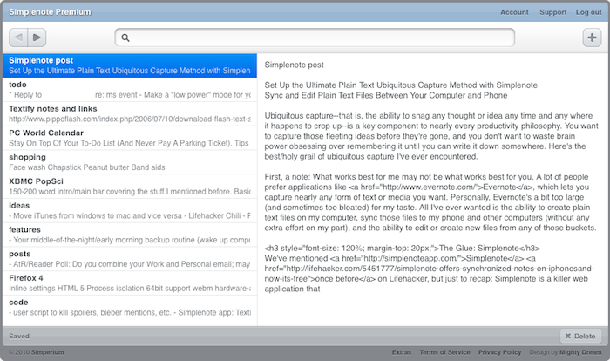
Task: Select the 'Firefox 4' note
Action: click(x=129, y=283)
